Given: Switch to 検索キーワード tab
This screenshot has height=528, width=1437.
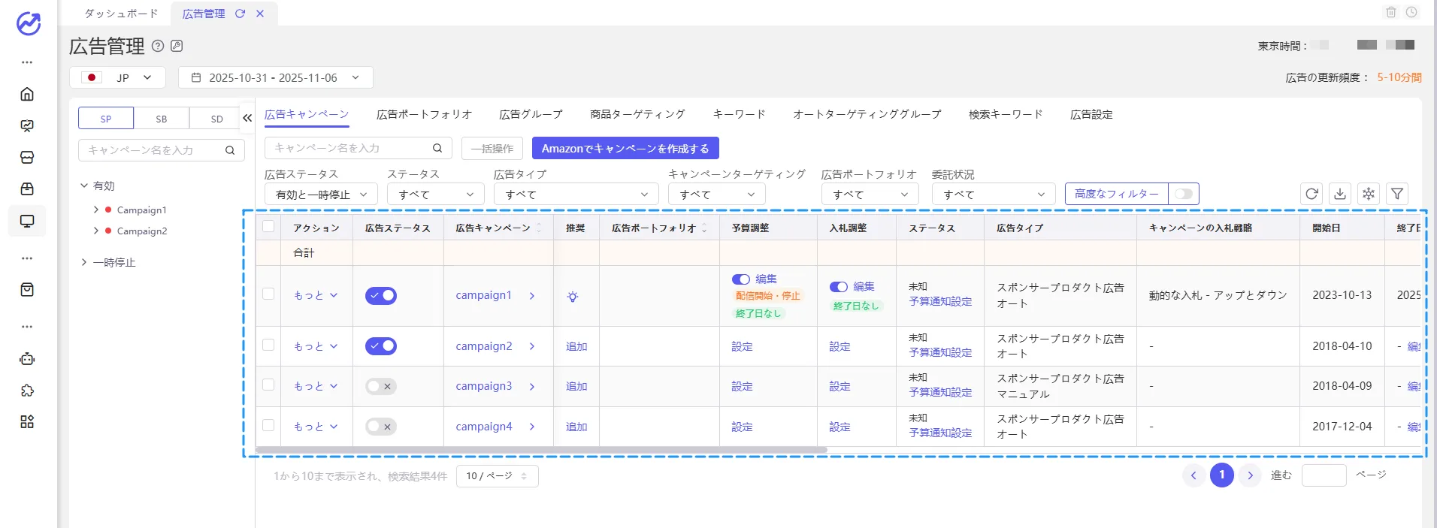Looking at the screenshot, I should click(1006, 114).
